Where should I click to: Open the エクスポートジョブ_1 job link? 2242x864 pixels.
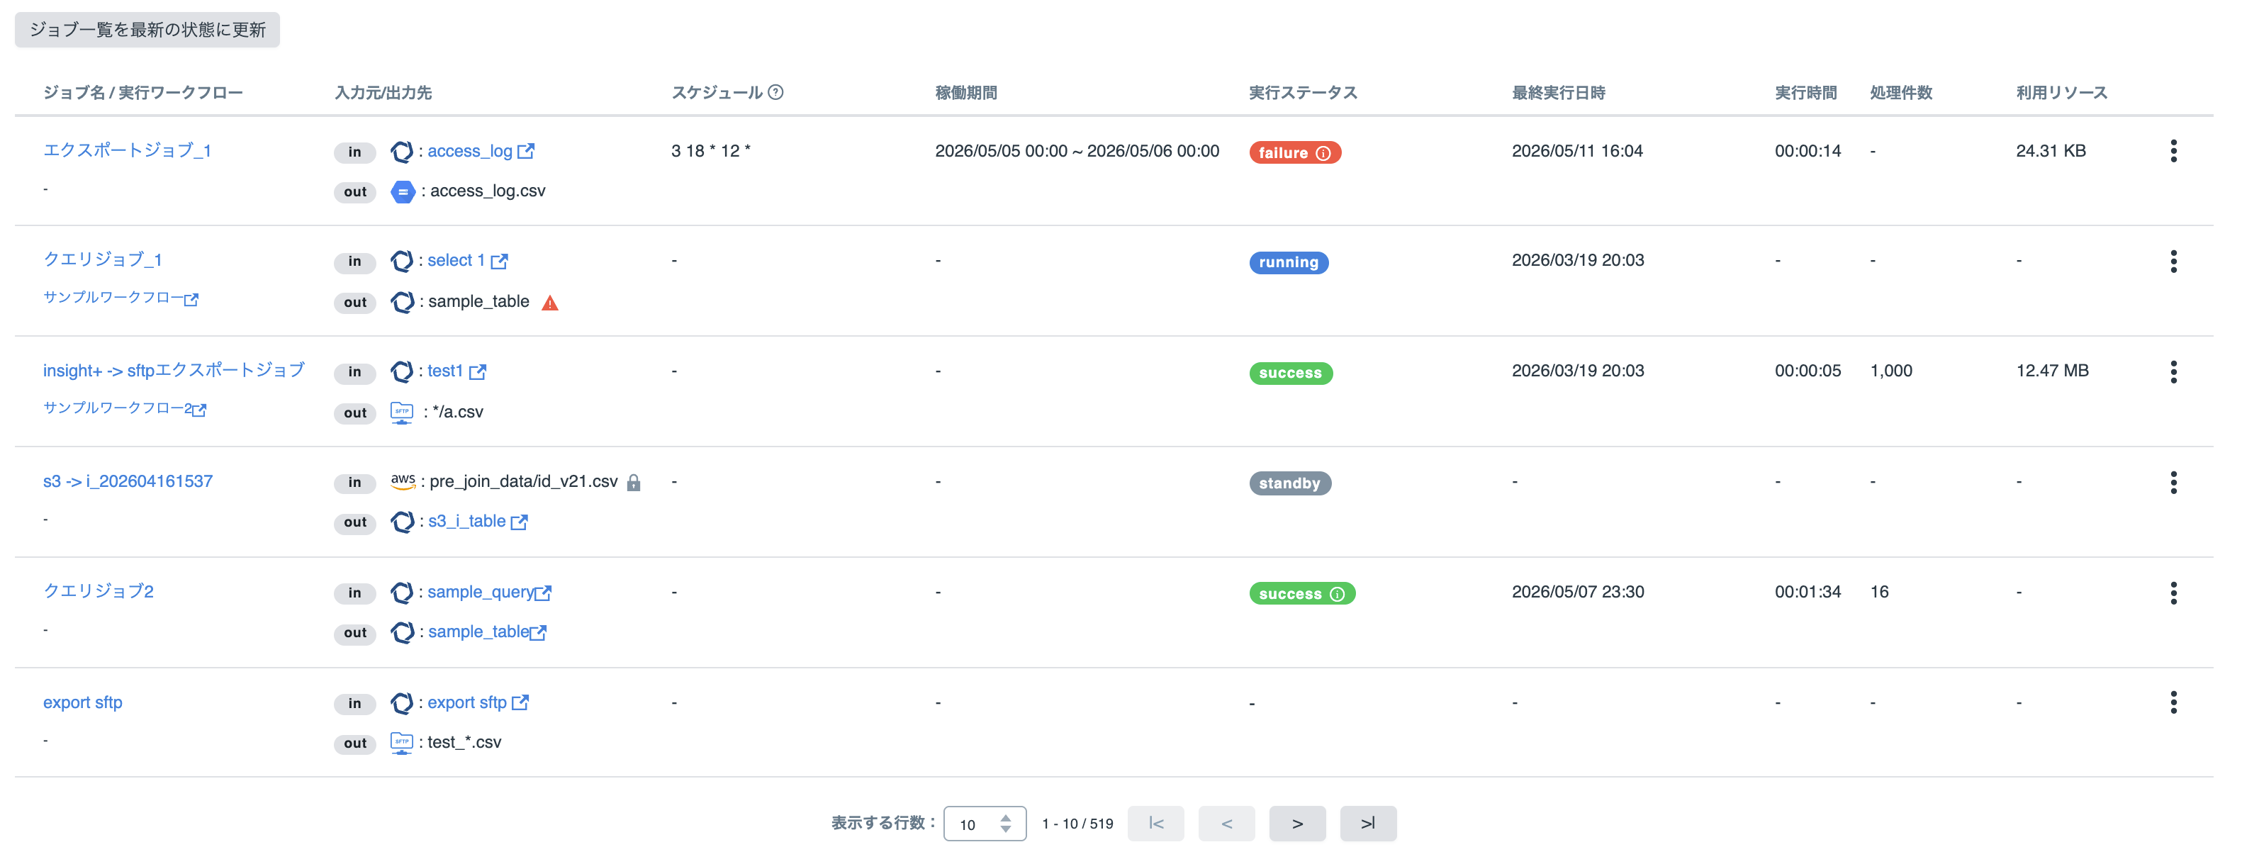coord(127,150)
